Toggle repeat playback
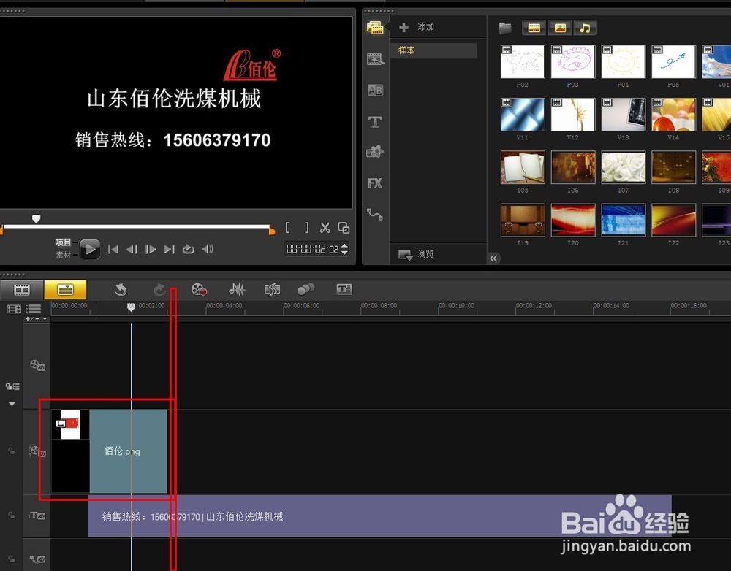Image resolution: width=731 pixels, height=571 pixels. 189,249
